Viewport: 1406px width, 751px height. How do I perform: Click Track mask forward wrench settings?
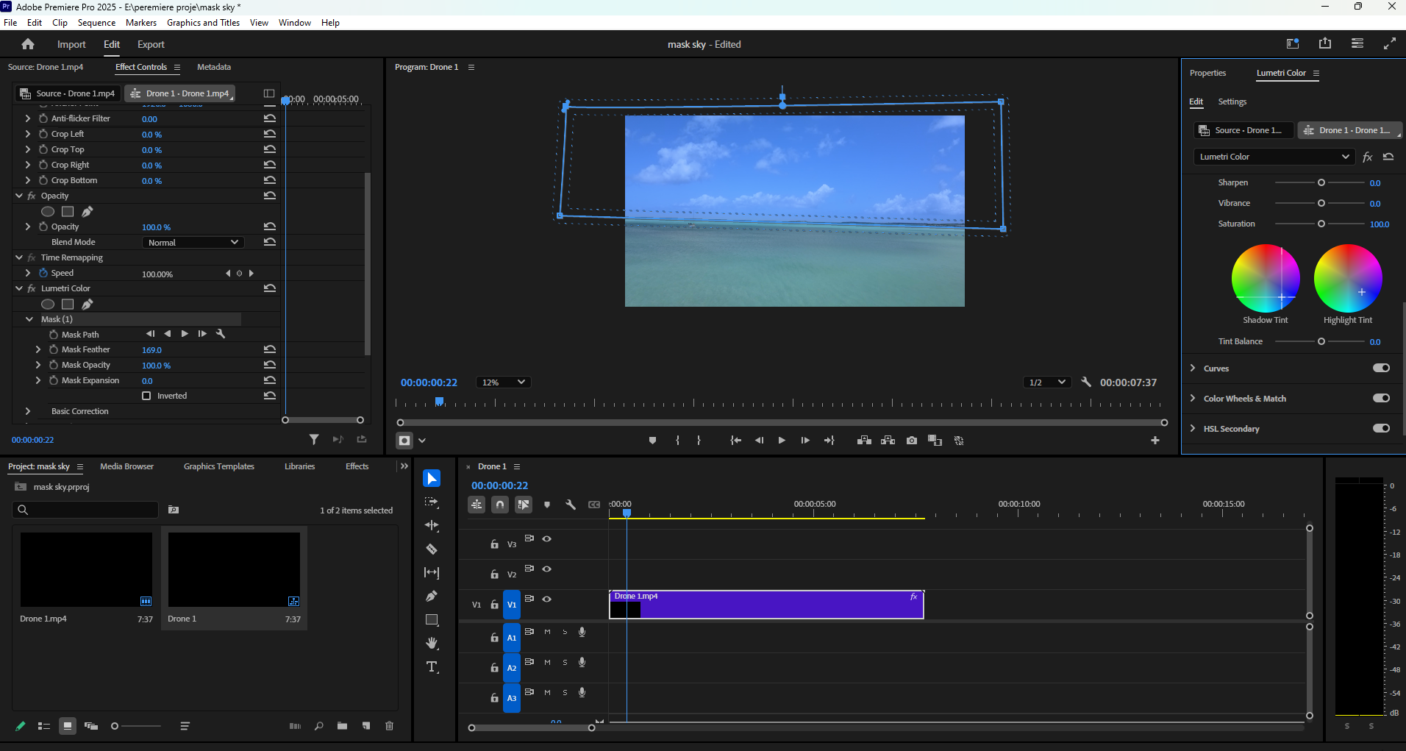click(x=220, y=334)
